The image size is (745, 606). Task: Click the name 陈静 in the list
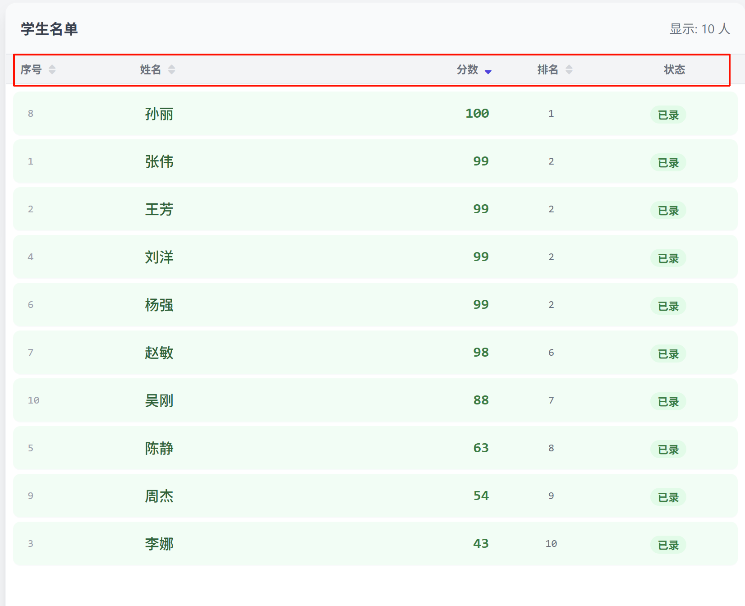pos(159,448)
